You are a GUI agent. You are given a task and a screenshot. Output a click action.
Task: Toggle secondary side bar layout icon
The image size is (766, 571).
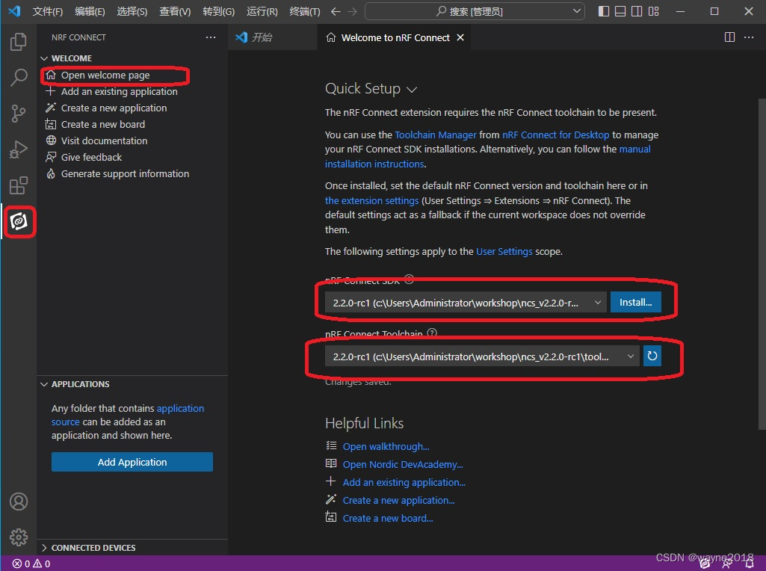pos(637,11)
